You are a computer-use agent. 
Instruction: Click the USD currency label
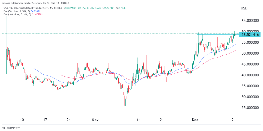tap(244, 8)
